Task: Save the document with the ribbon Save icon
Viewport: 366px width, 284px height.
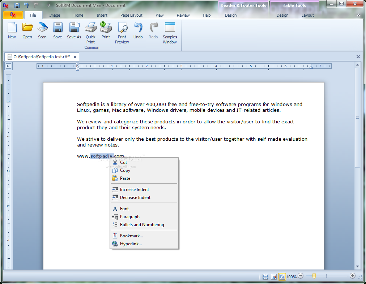Action: (x=58, y=31)
